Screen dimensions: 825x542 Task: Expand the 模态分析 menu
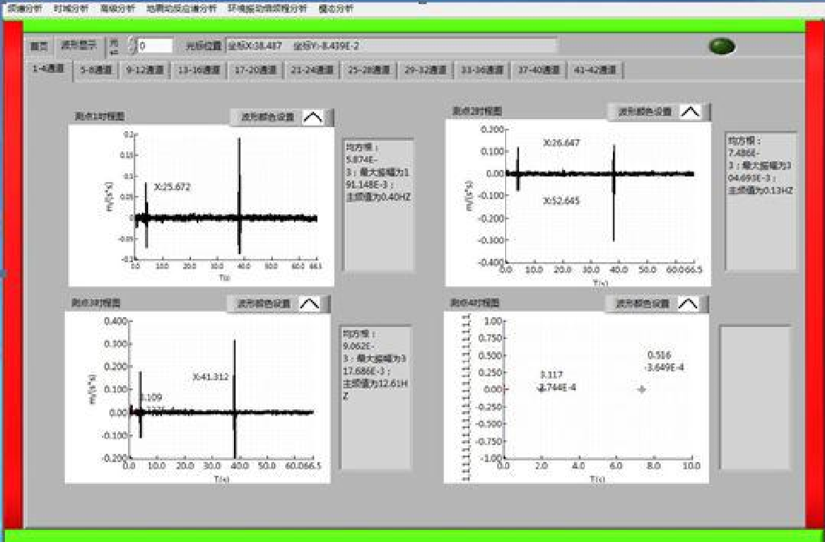click(x=336, y=8)
